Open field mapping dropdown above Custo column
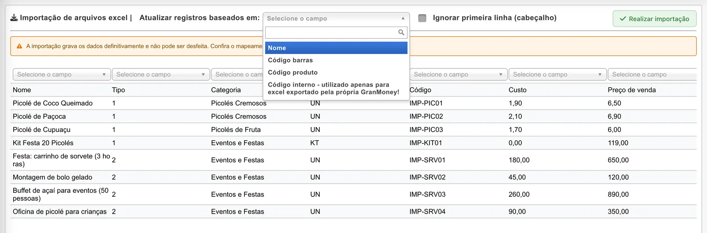Screen dimensions: 707x233 click(557, 75)
